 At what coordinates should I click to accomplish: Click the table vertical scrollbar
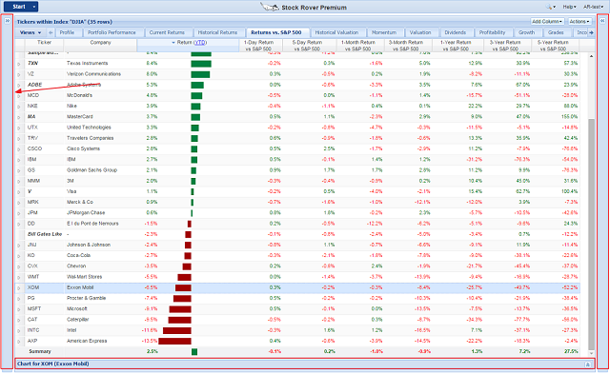point(591,234)
